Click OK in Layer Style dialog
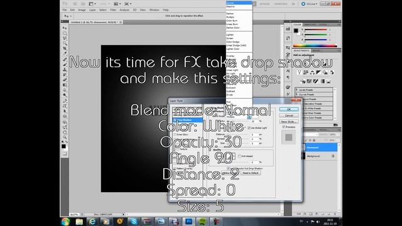Image resolution: width=402 pixels, height=226 pixels. (289, 109)
